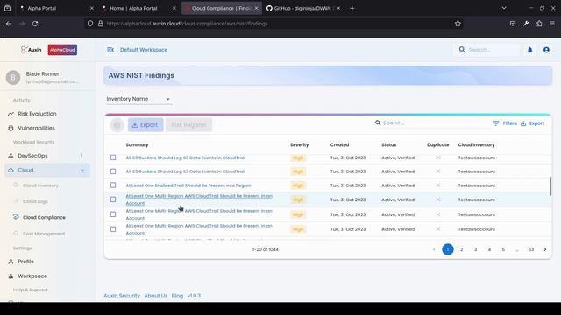
Task: Open the Auxin Security footer link
Action: click(x=122, y=296)
